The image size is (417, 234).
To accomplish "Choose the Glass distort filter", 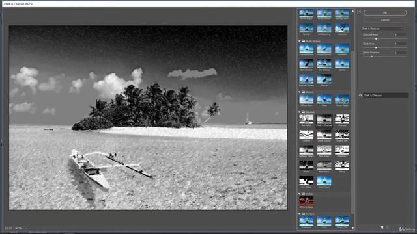I will pos(324,99).
